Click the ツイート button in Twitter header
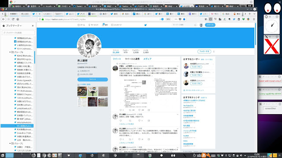This screenshot has width=282, height=158. pos(210,25)
